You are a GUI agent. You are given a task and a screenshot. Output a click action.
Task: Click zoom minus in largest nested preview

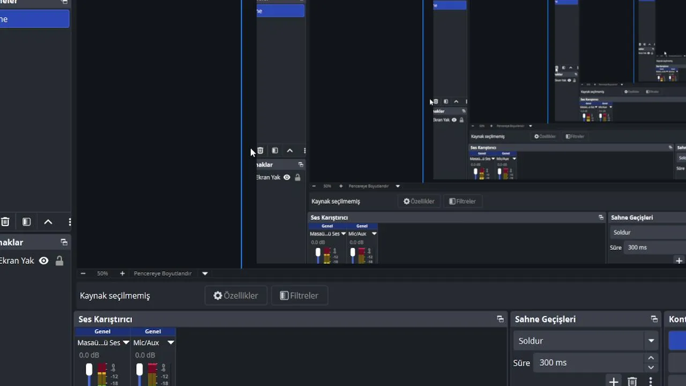(314, 186)
